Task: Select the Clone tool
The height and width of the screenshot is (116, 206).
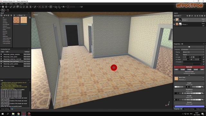Action: click(27, 7)
